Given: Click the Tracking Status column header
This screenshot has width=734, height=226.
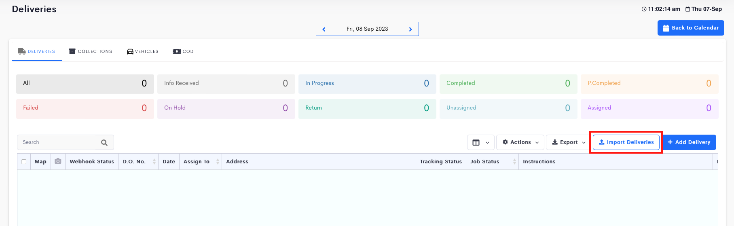Looking at the screenshot, I should 441,161.
